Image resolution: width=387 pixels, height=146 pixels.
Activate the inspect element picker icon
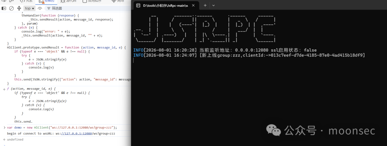[4, 1]
